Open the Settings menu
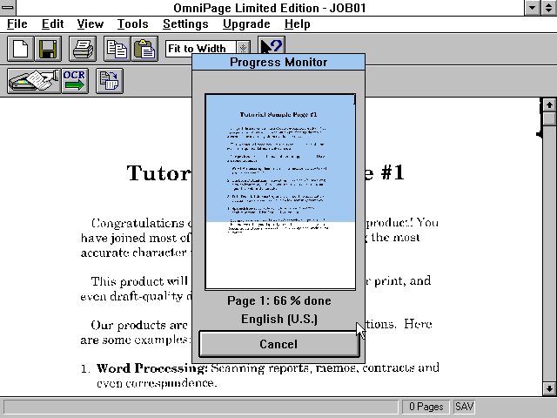The height and width of the screenshot is (418, 557). (185, 24)
